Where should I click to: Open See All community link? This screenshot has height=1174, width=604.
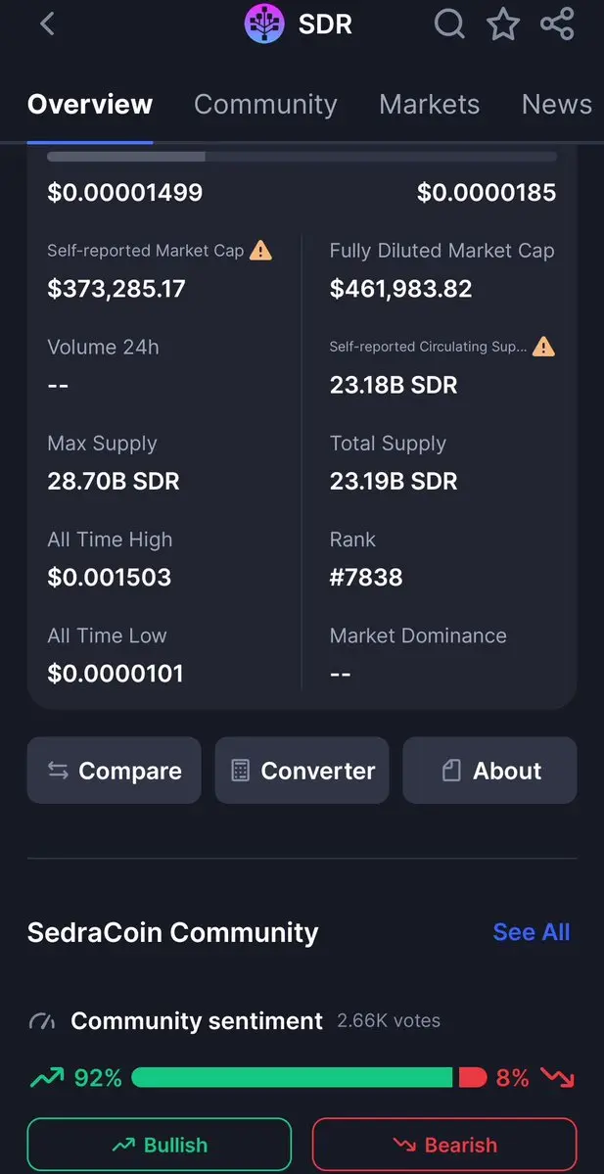coord(532,932)
